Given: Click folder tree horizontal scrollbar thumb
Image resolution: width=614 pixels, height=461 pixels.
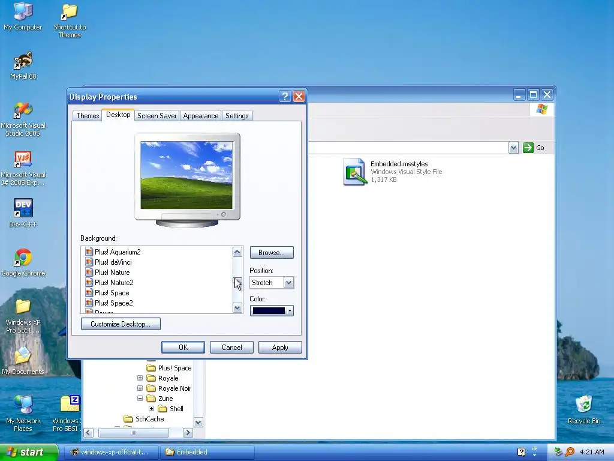Looking at the screenshot, I should [x=134, y=433].
